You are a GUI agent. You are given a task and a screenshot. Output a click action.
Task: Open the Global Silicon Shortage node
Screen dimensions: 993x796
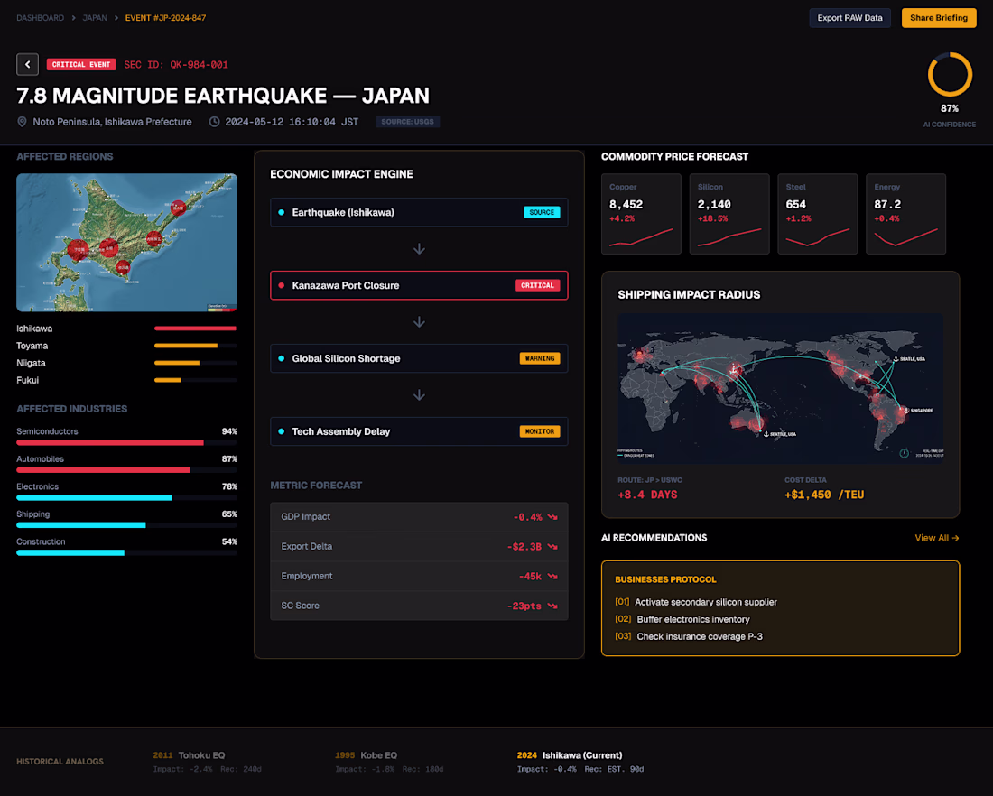point(419,358)
